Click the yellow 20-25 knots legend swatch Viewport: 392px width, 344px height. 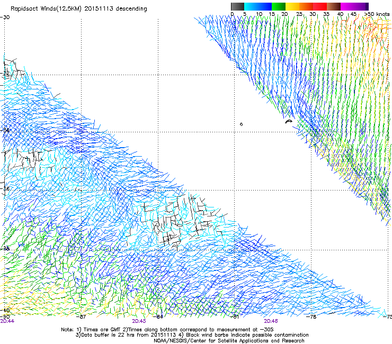[x=292, y=6]
